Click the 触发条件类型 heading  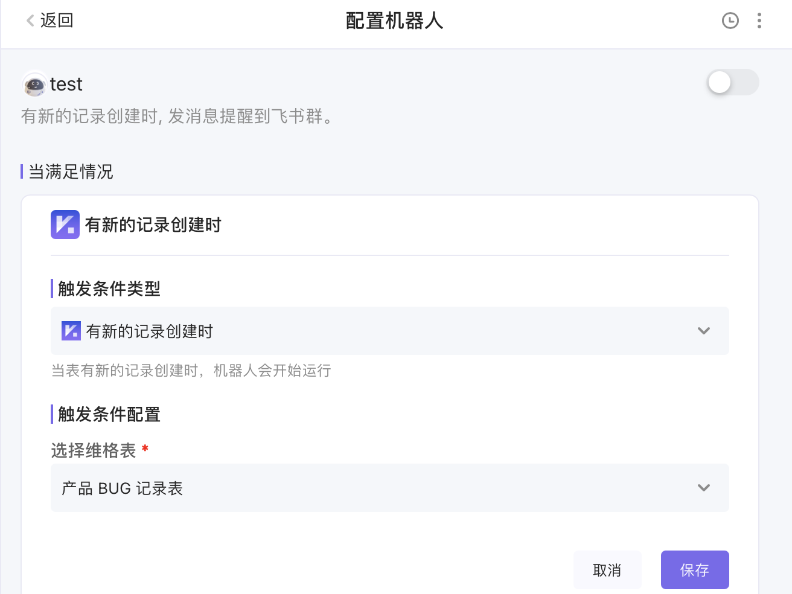pyautogui.click(x=109, y=289)
